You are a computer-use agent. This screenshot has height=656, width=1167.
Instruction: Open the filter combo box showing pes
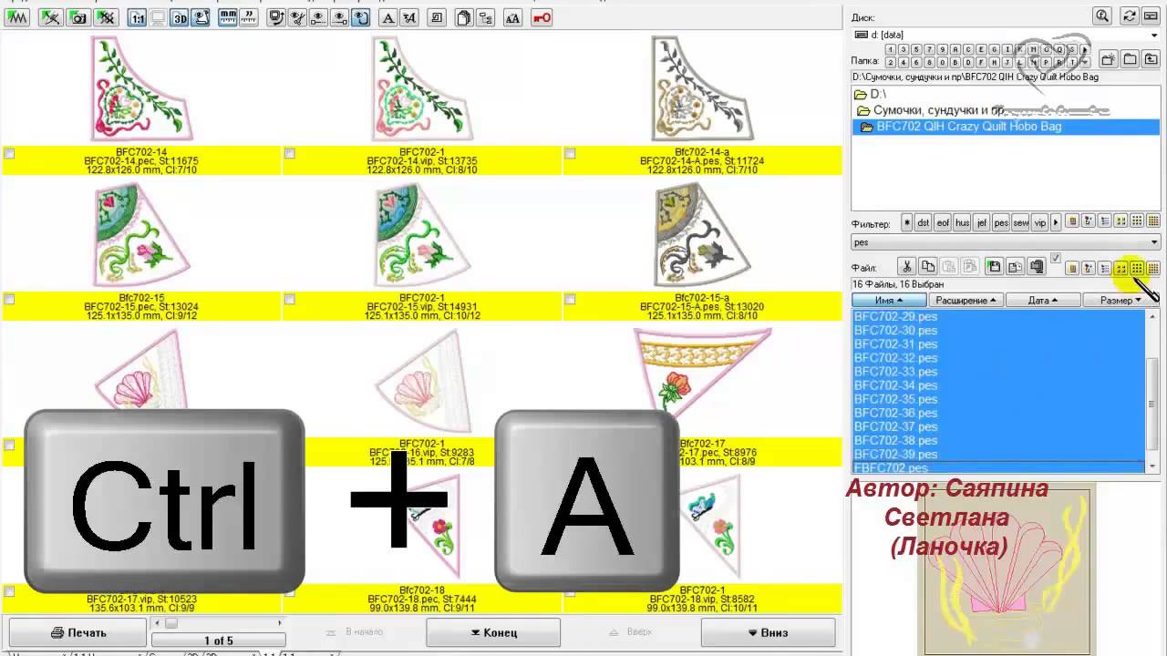coord(1007,242)
